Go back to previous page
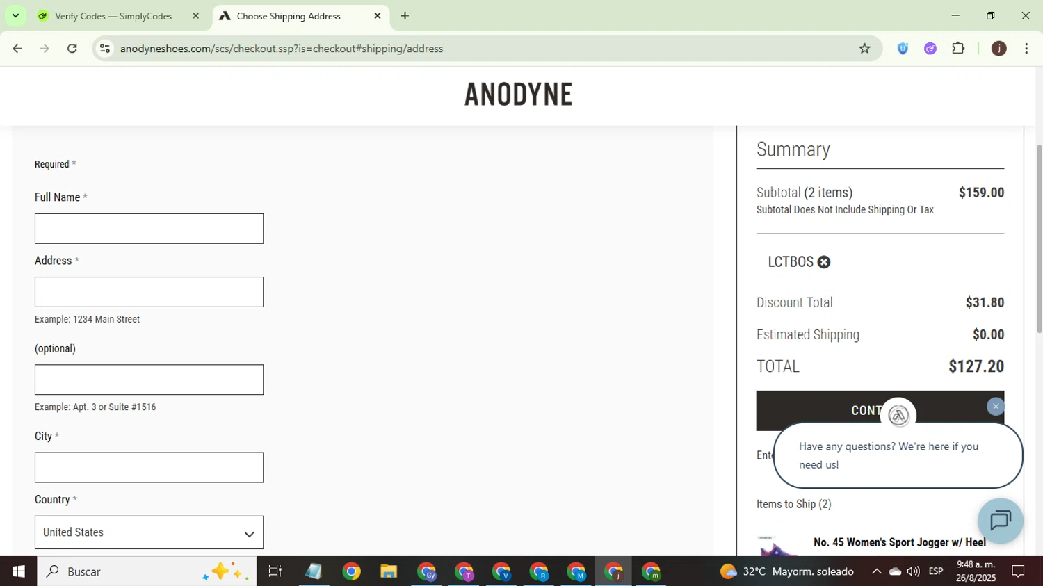The image size is (1043, 586). point(17,49)
